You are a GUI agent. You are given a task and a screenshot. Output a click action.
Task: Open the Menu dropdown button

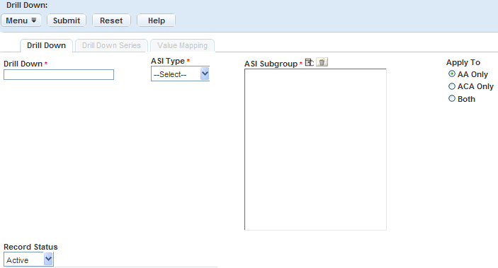coord(21,21)
